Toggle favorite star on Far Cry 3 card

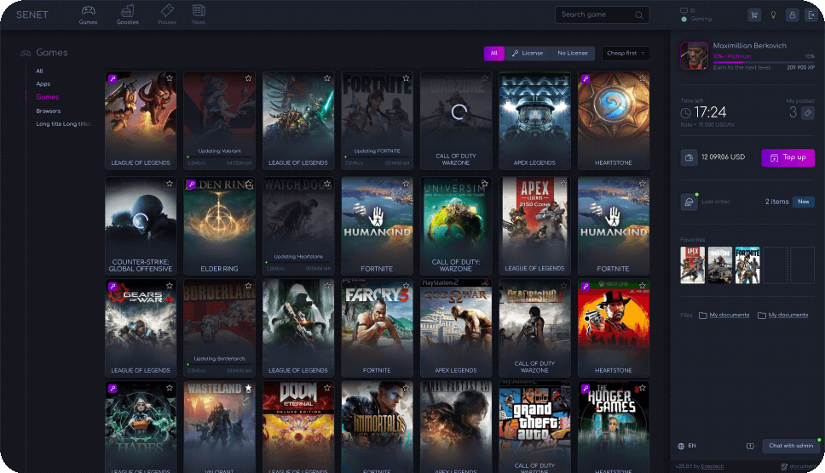[x=407, y=286]
